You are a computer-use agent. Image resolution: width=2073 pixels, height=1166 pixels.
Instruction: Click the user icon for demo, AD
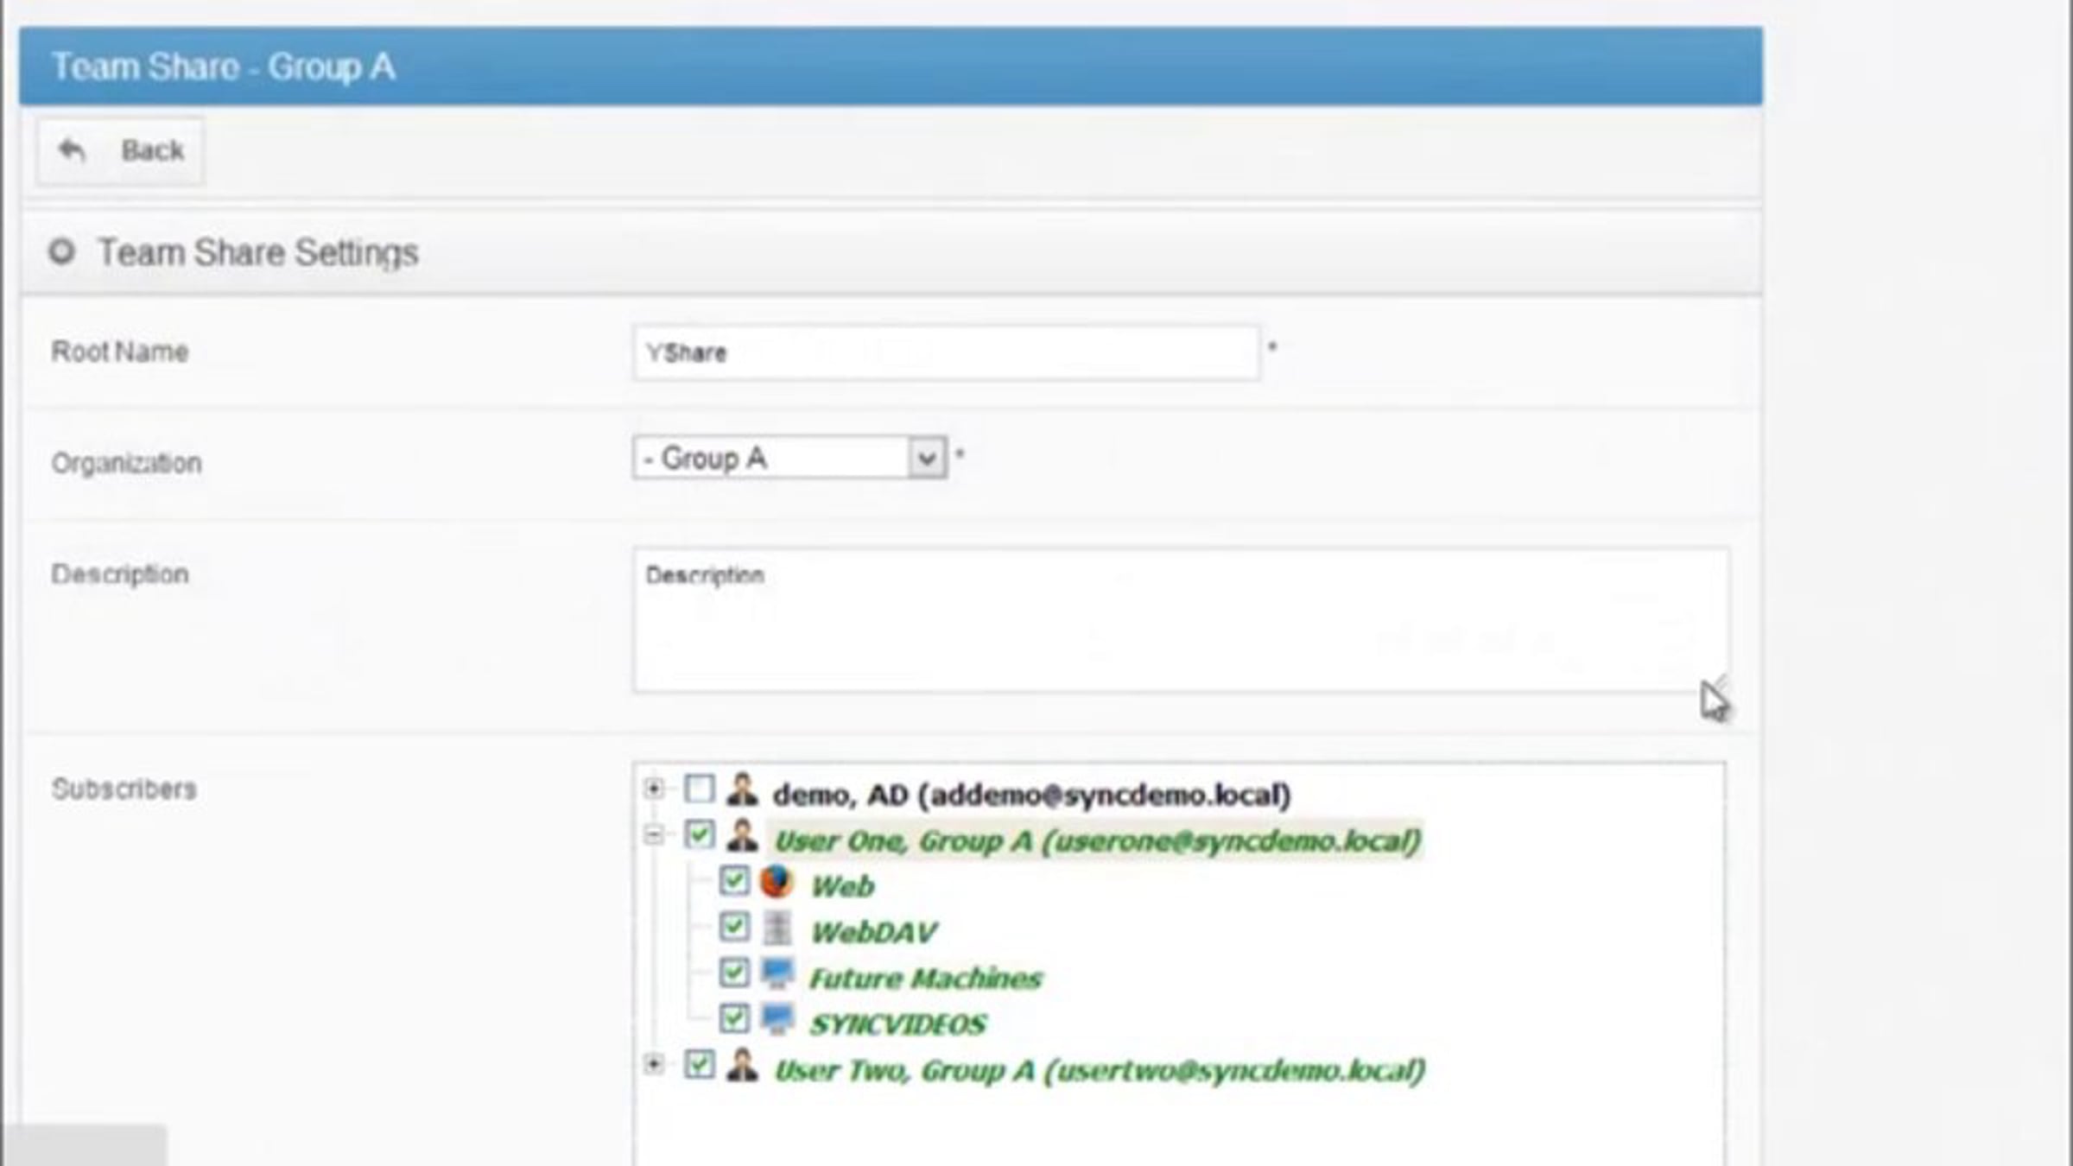click(742, 789)
